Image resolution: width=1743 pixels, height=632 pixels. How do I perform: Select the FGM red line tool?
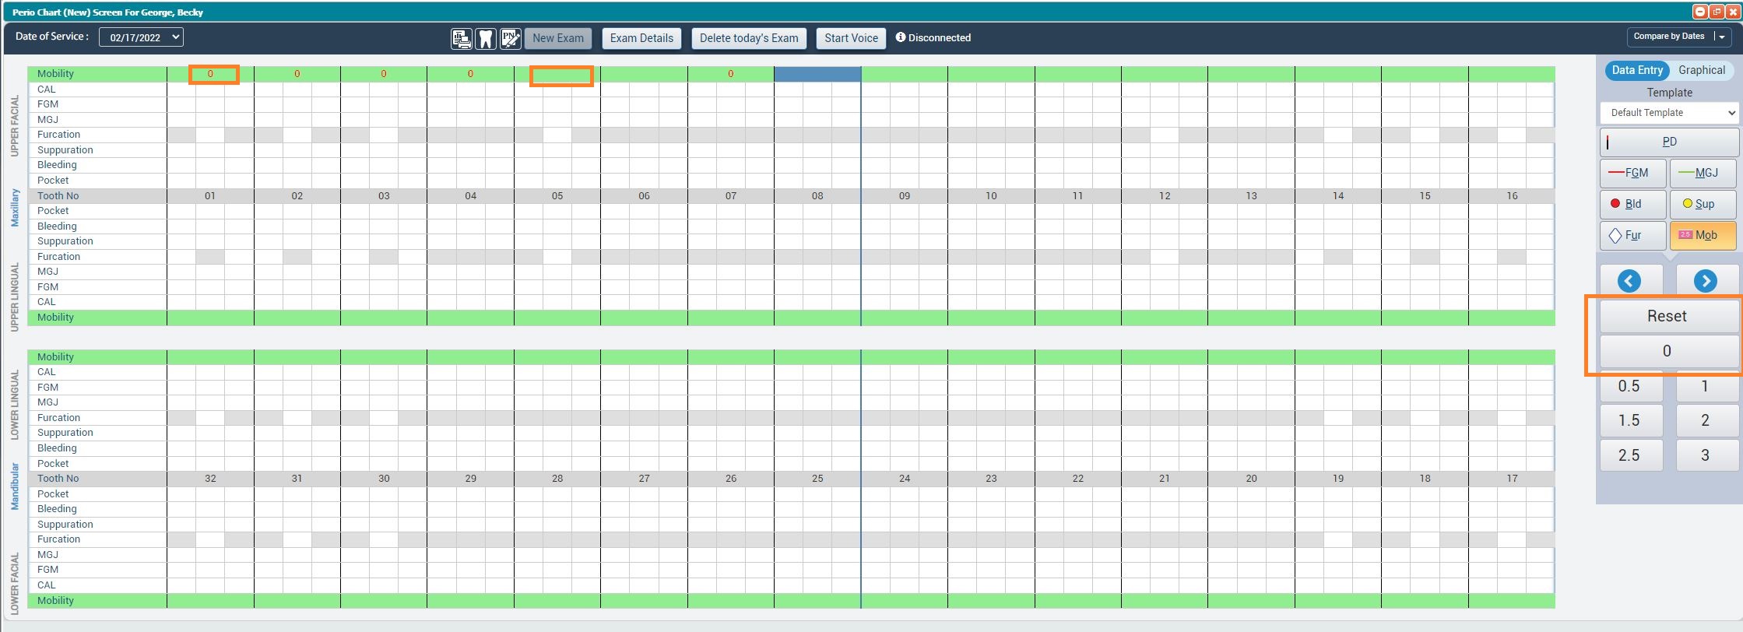[1632, 173]
